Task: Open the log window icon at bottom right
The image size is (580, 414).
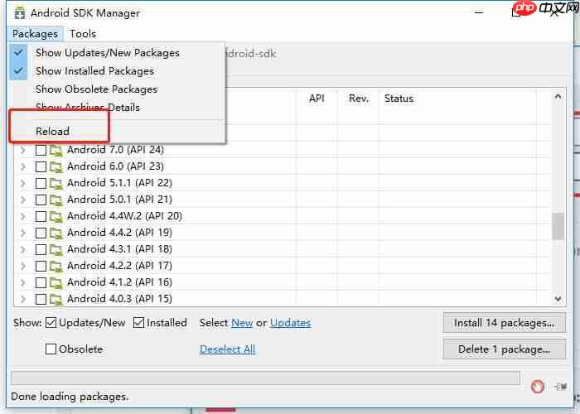Action: pos(560,387)
